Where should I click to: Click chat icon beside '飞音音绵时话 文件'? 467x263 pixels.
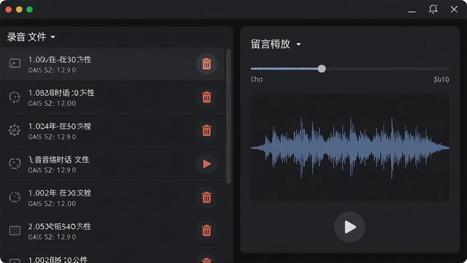[x=15, y=163]
